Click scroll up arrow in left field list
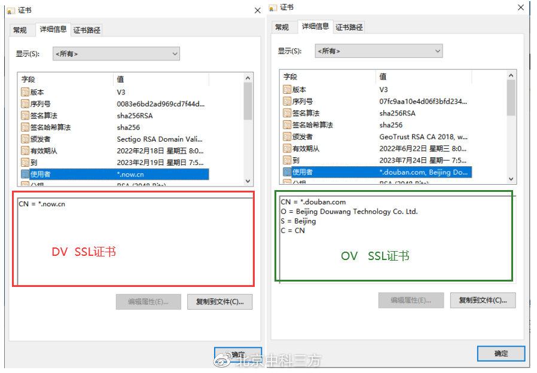537x373 pixels. pyautogui.click(x=248, y=78)
